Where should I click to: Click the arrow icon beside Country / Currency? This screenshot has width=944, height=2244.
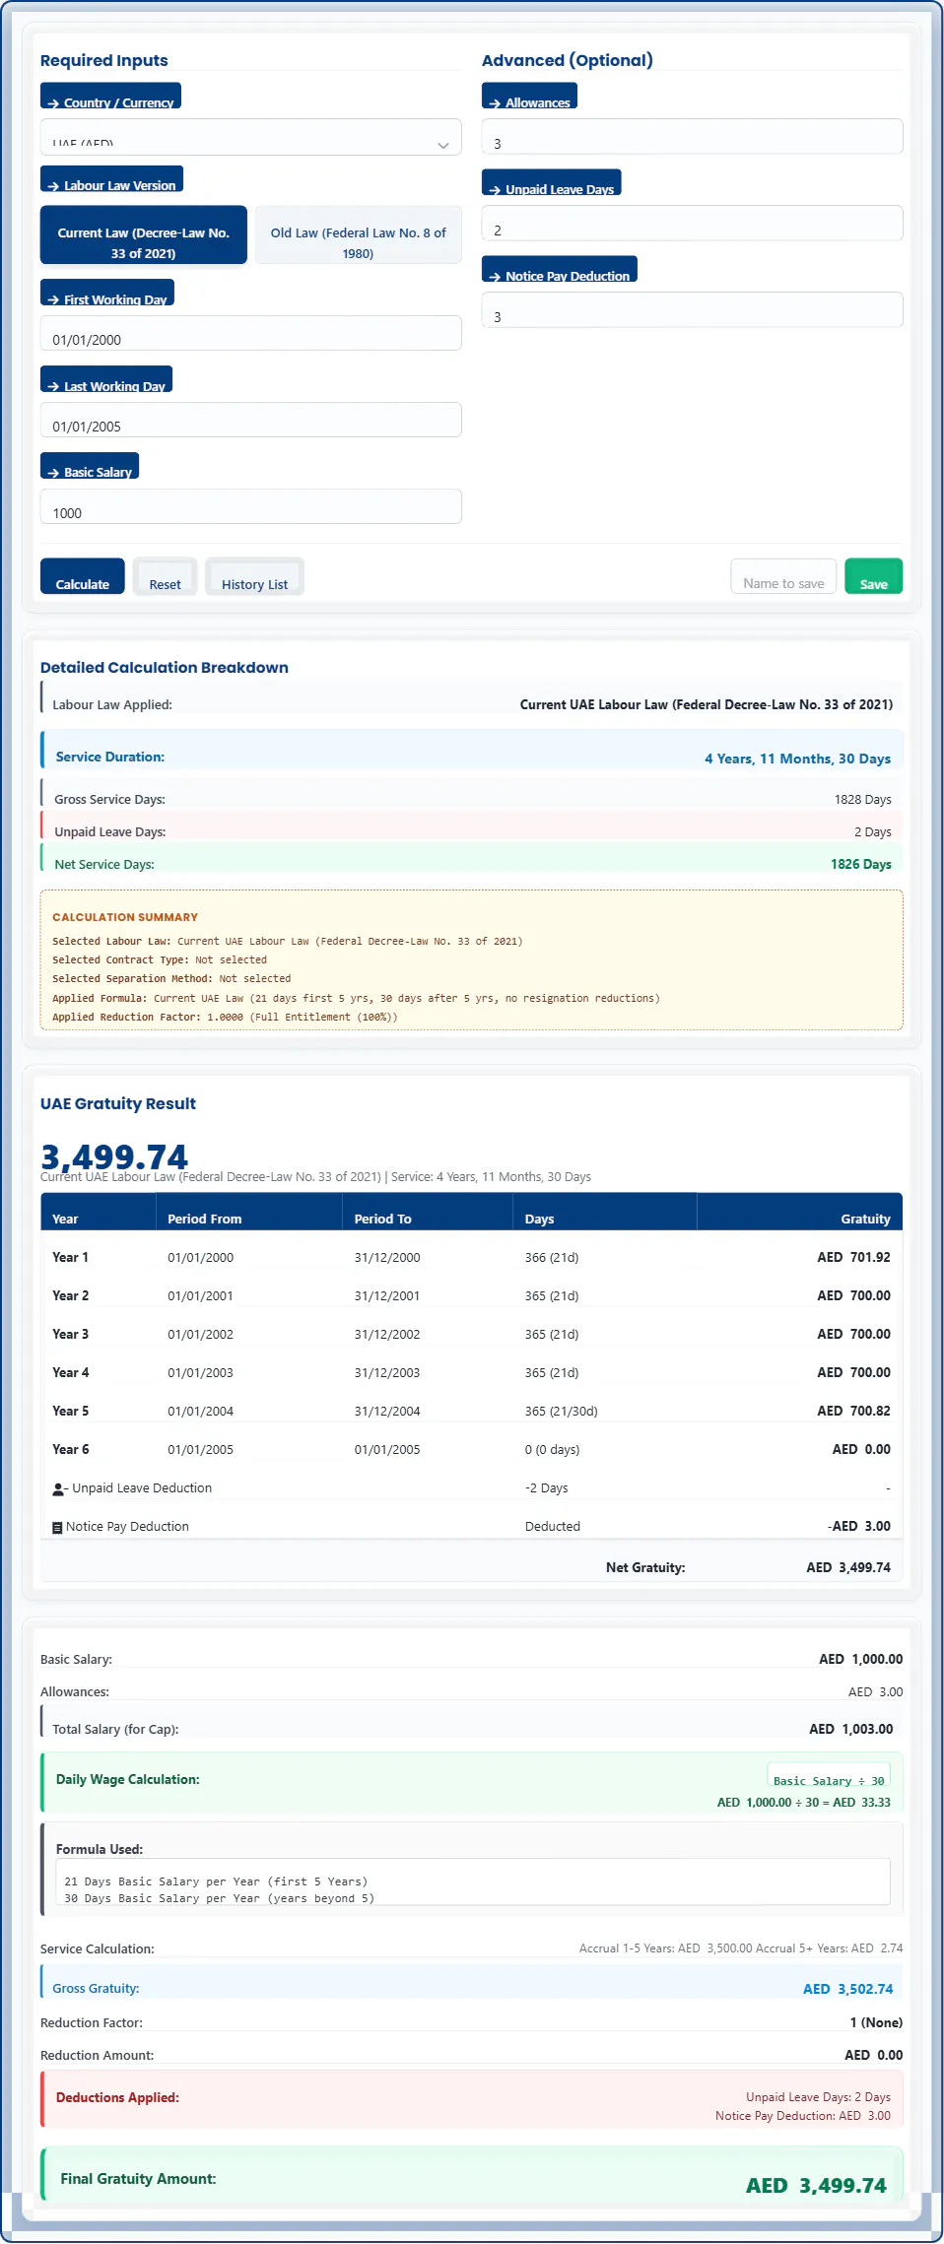(x=53, y=103)
